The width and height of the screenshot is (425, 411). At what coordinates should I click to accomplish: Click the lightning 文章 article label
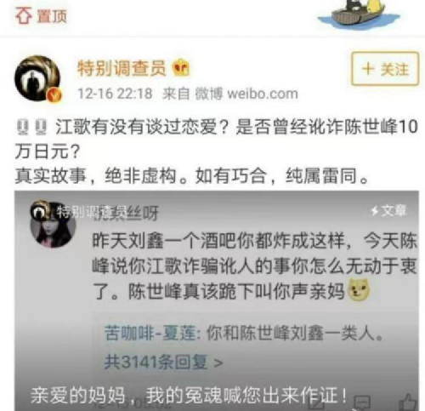388,210
